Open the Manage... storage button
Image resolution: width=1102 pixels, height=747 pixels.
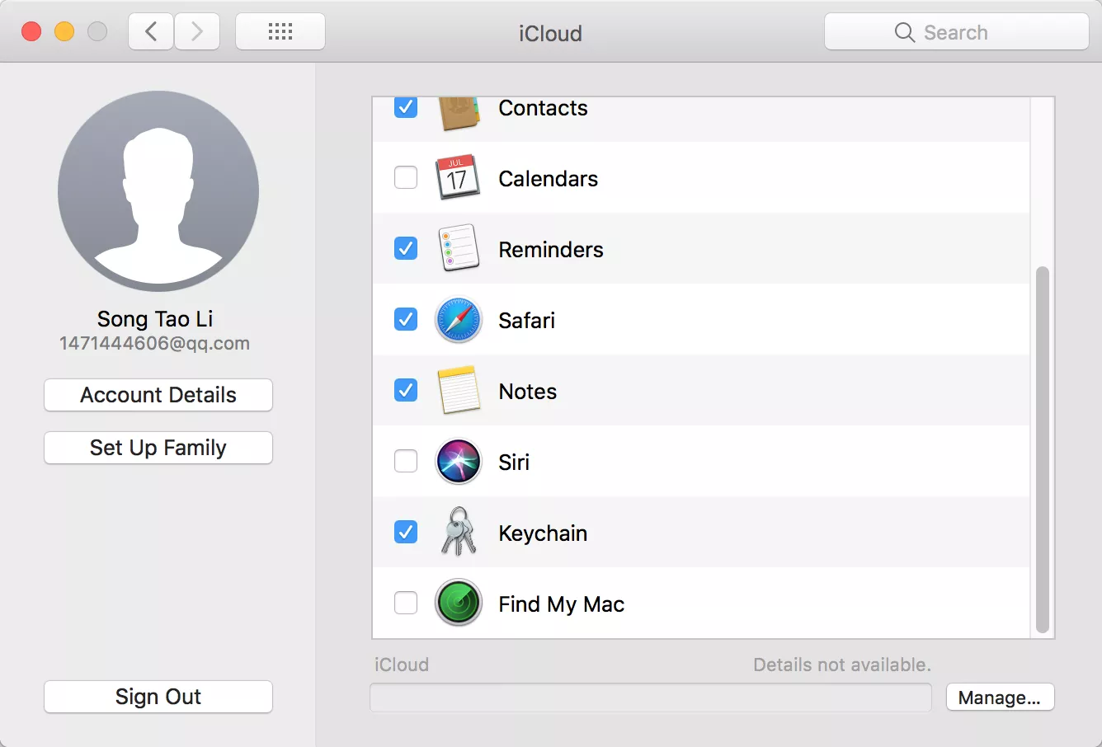(x=1000, y=698)
